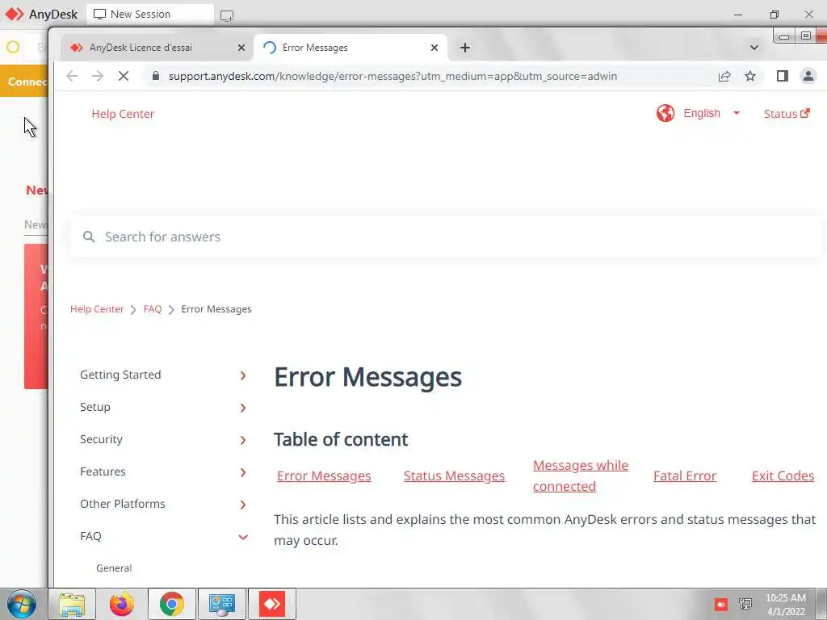The width and height of the screenshot is (827, 620).
Task: Open Help Center breadcrumb link
Action: (97, 309)
